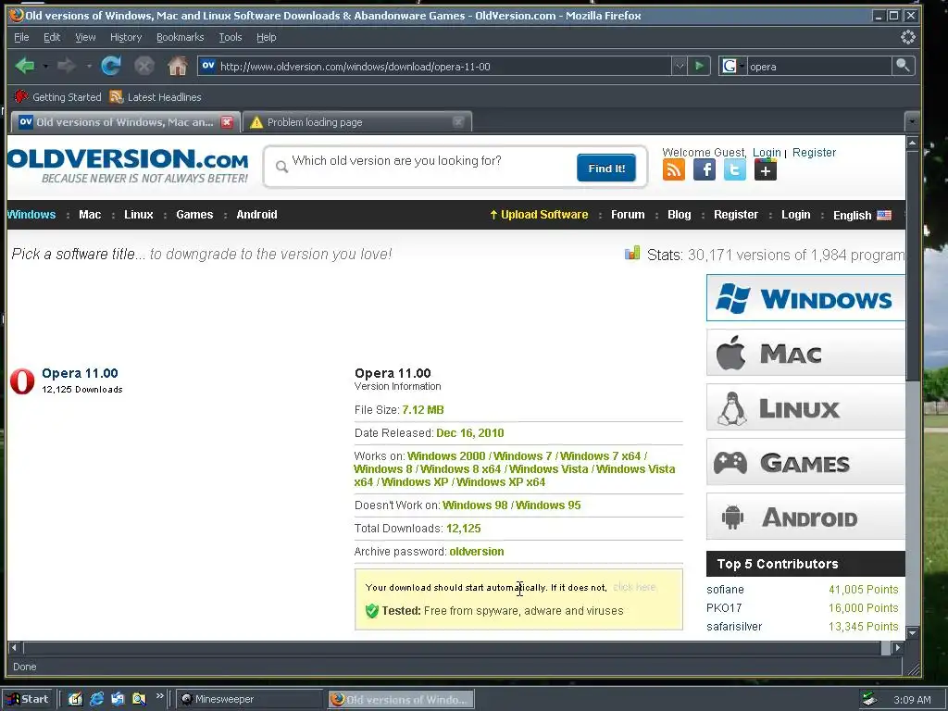Image resolution: width=948 pixels, height=711 pixels.
Task: Open the Bookmarks menu
Action: (x=181, y=37)
